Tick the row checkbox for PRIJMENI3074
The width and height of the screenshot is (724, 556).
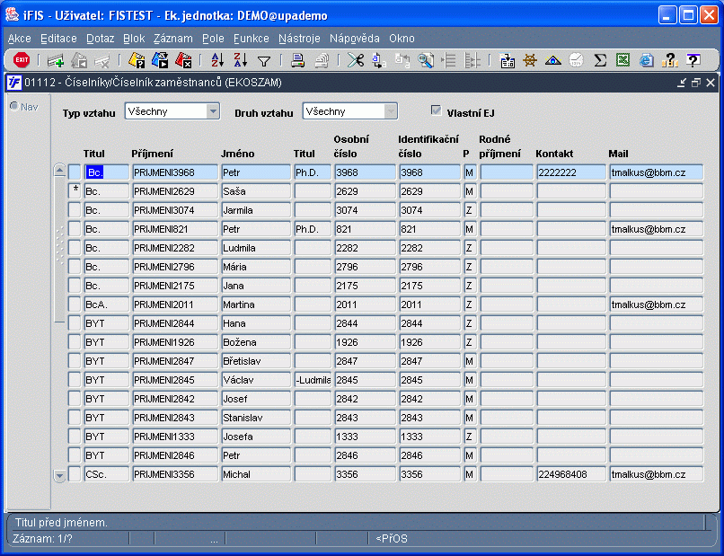point(75,210)
